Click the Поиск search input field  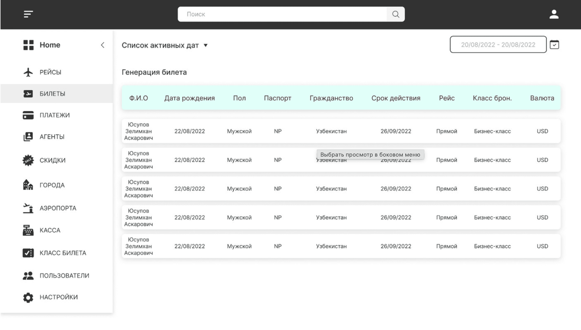(282, 14)
